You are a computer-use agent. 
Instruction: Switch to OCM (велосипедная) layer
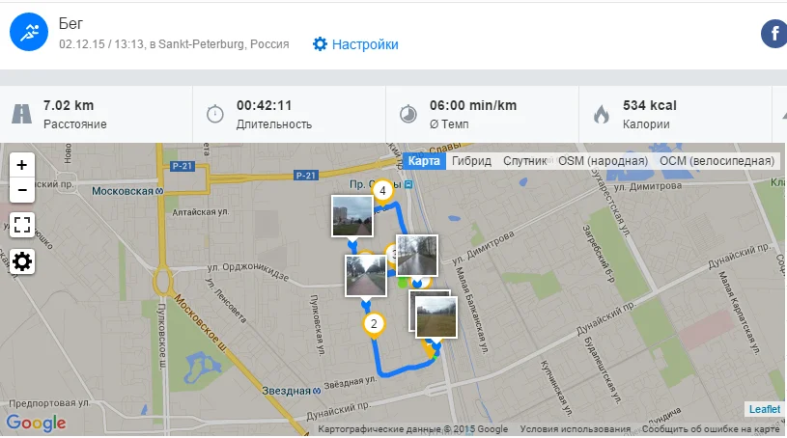click(717, 161)
